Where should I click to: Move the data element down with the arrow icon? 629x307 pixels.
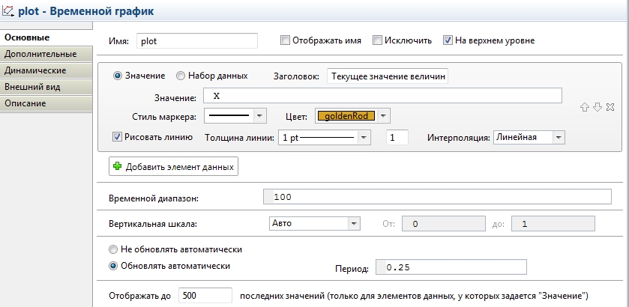click(x=598, y=107)
